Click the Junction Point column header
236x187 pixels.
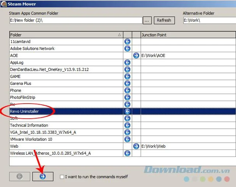188,35
